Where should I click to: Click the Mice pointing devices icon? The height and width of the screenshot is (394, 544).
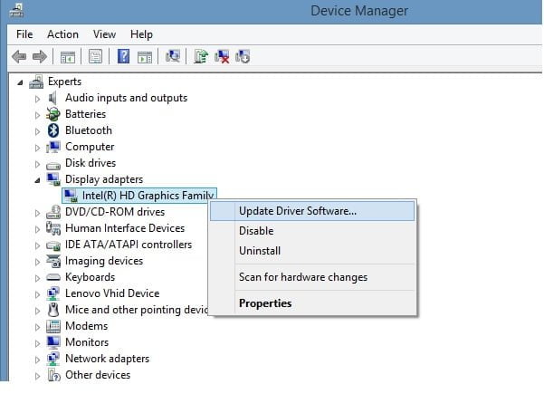53,310
